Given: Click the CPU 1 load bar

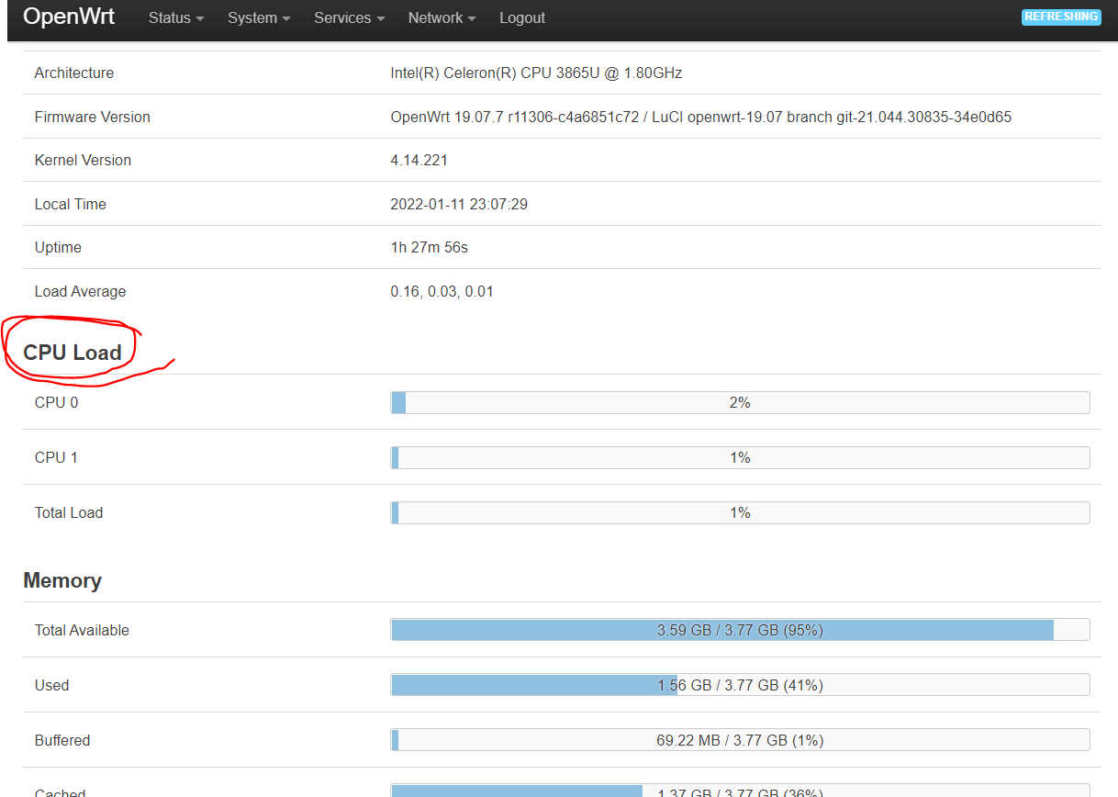Looking at the screenshot, I should tap(740, 457).
